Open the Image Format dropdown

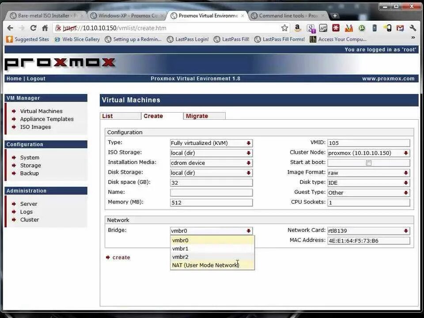point(368,173)
